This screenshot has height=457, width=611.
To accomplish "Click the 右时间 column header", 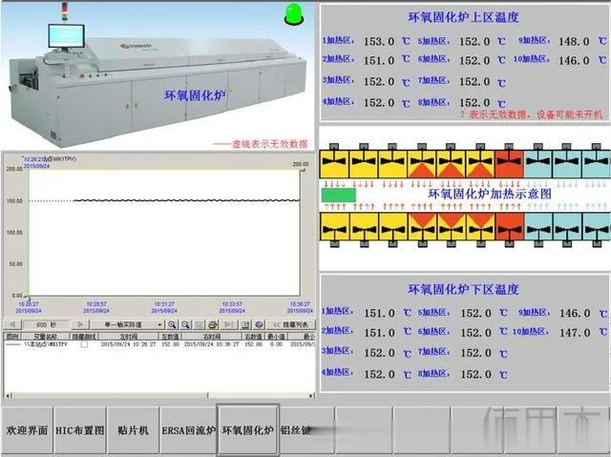I will click(x=212, y=336).
